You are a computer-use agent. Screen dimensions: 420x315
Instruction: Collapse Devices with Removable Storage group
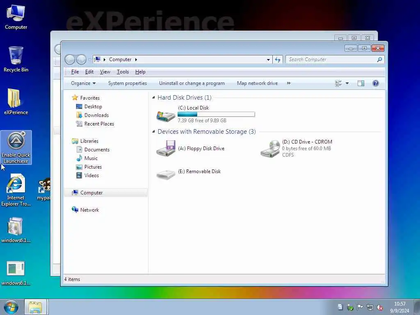153,132
